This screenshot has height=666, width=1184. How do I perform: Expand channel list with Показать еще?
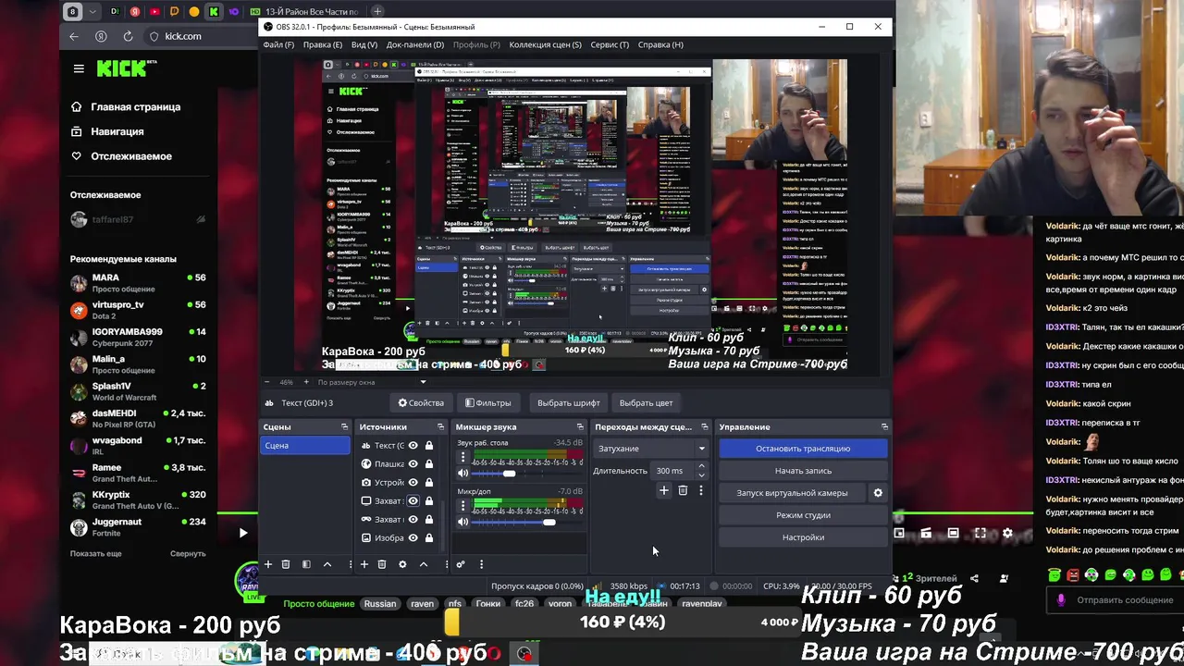pos(95,553)
